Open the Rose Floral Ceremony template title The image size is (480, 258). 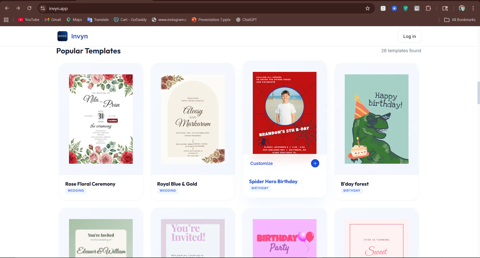click(90, 184)
